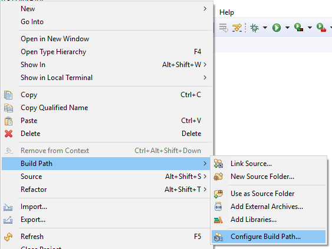Choose Open Type Hierarchy
The image size is (332, 249).
point(107,52)
